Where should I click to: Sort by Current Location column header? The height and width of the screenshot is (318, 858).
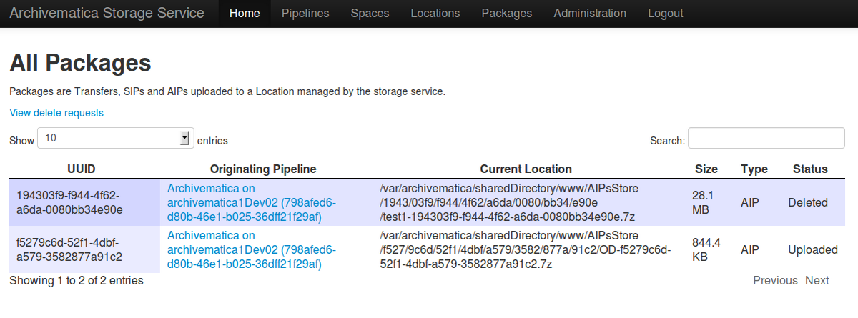pos(526,169)
